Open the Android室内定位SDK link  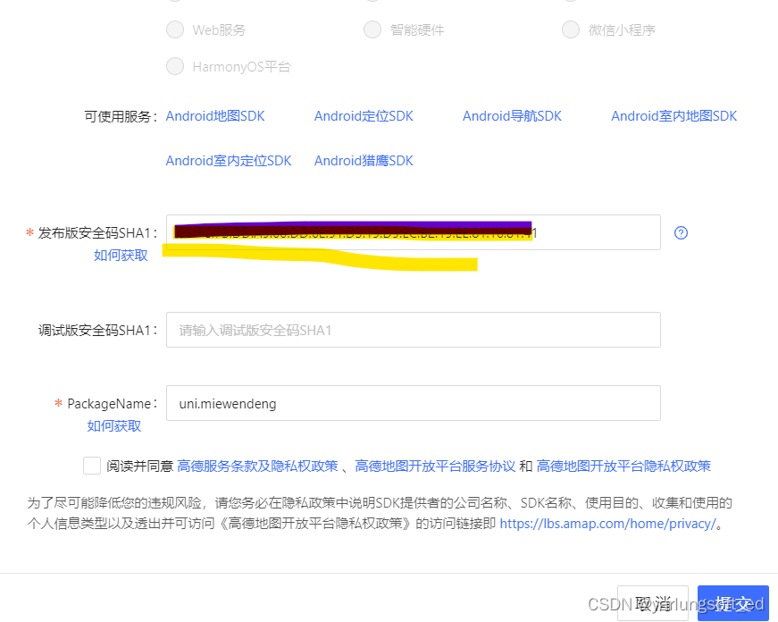point(229,160)
